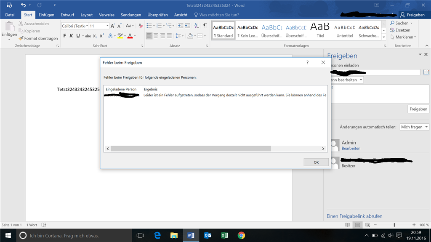
Task: Open the Mich fragen dropdown
Action: tap(414, 127)
